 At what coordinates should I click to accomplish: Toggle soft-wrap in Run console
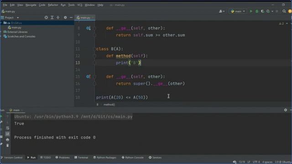[7, 128]
